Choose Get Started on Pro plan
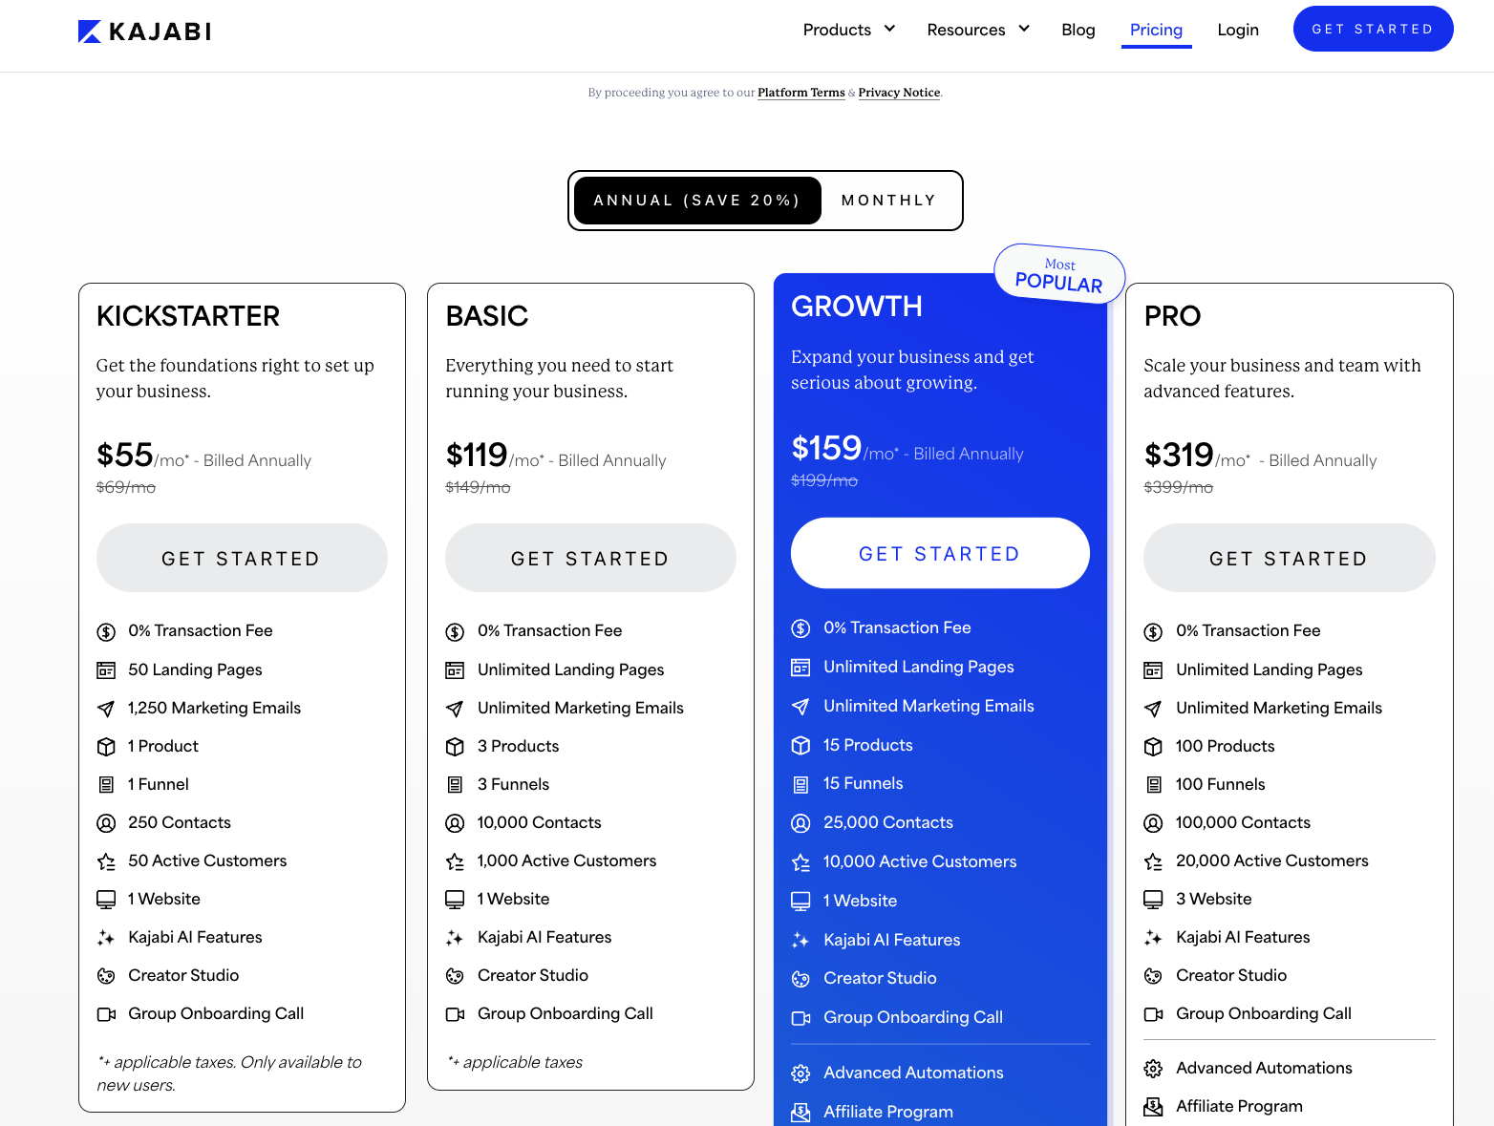Screen dimensions: 1494x1126 (1289, 558)
